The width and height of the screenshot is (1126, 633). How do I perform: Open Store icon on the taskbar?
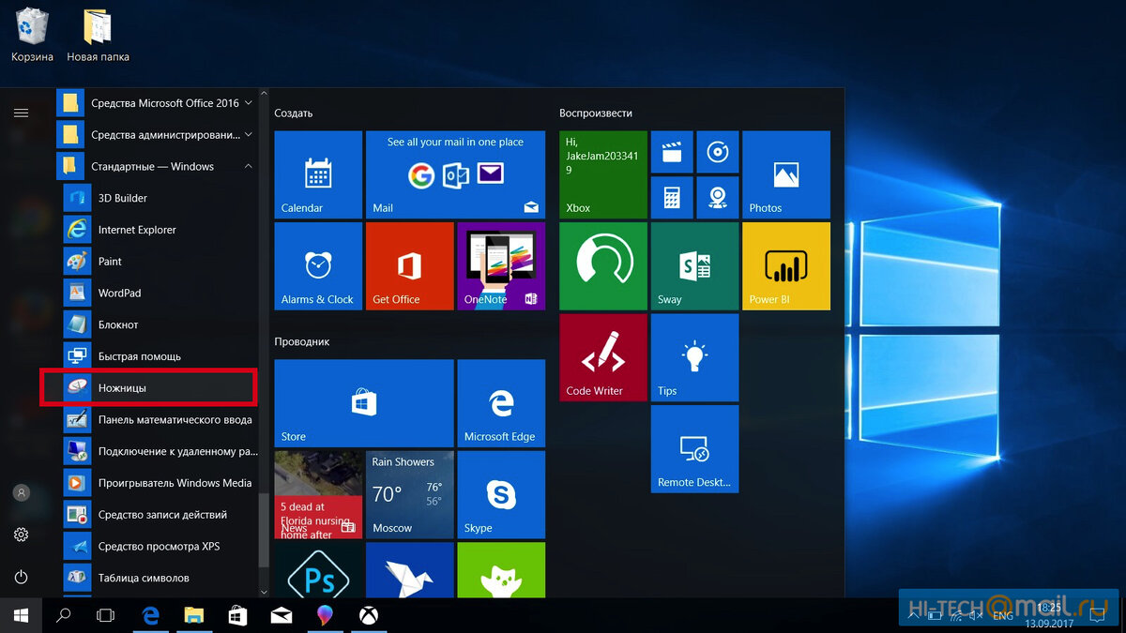(237, 616)
